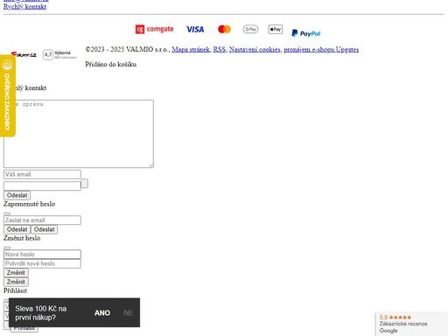
Task: Click the Apple Pay icon
Action: [x=276, y=29]
